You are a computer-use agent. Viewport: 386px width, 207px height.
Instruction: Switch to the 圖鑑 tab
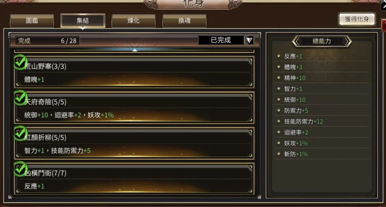[32, 21]
